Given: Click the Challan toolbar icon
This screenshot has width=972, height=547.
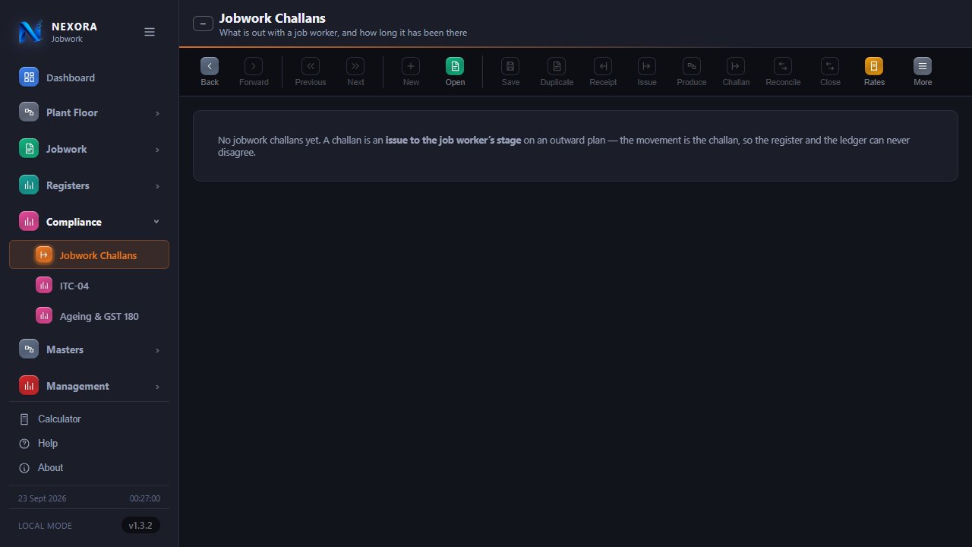Looking at the screenshot, I should [736, 66].
